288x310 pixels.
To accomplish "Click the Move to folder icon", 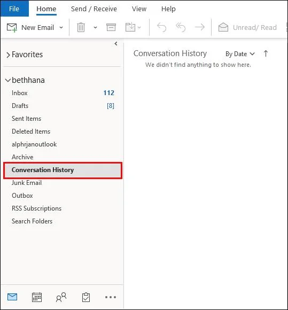I will tap(130, 27).
